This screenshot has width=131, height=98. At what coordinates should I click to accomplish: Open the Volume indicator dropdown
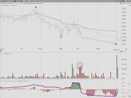click(x=10, y=54)
